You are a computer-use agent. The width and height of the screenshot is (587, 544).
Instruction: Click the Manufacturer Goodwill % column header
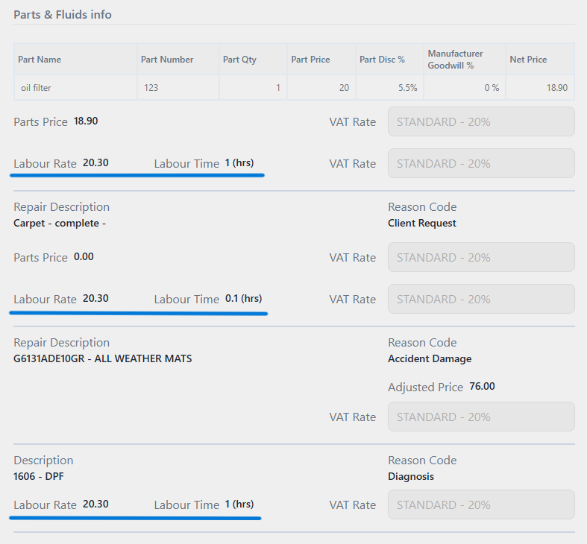tap(455, 60)
